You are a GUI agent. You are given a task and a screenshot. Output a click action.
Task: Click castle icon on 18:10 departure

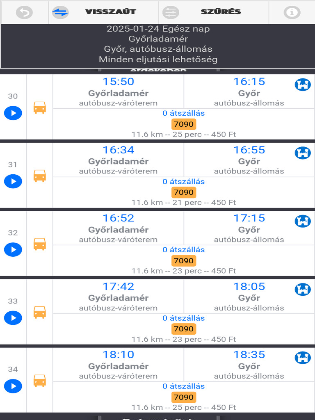(303, 358)
